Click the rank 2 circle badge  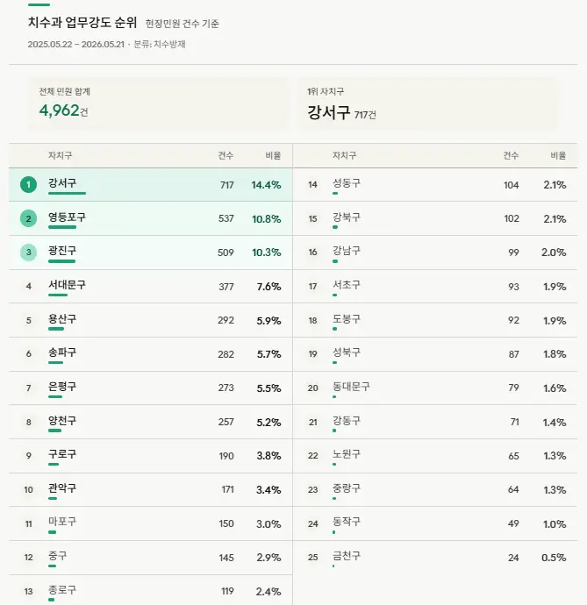point(28,218)
